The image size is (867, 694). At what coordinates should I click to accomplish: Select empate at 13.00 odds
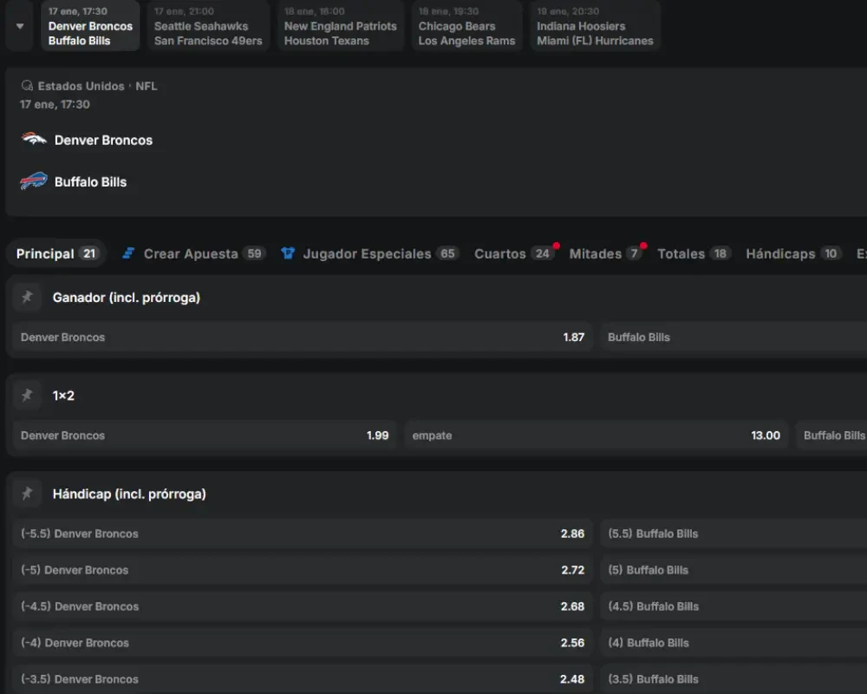coord(596,435)
